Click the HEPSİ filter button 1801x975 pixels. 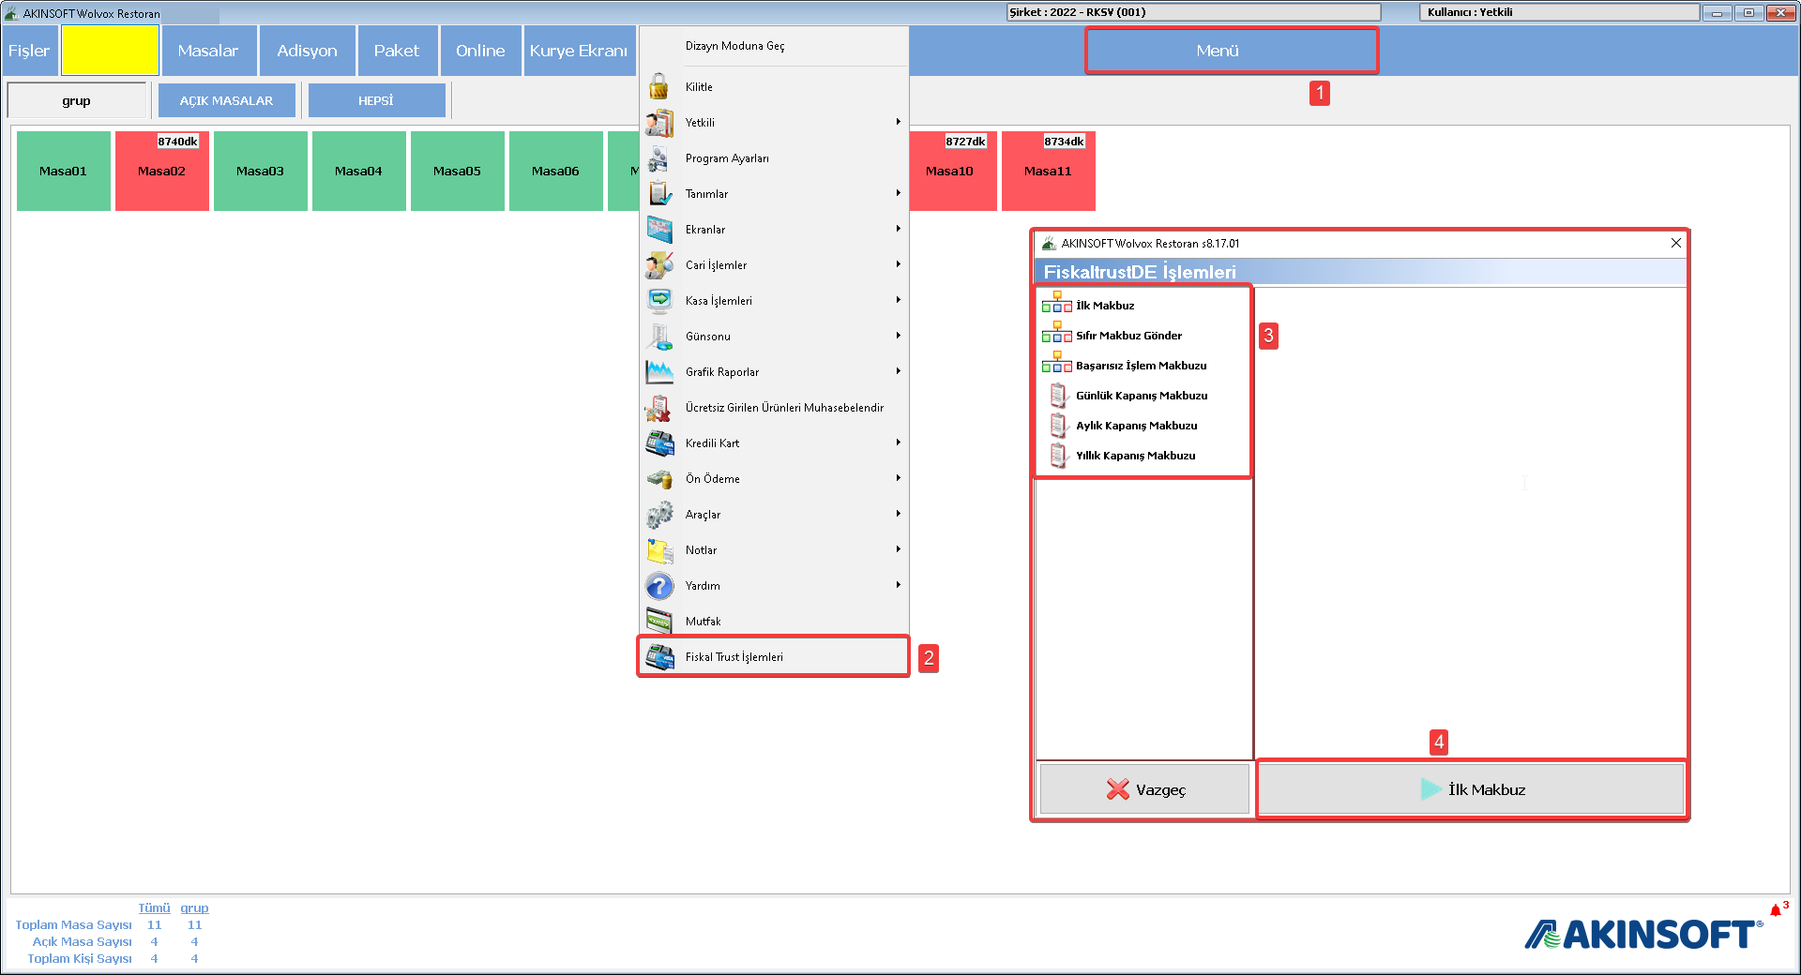[x=376, y=100]
